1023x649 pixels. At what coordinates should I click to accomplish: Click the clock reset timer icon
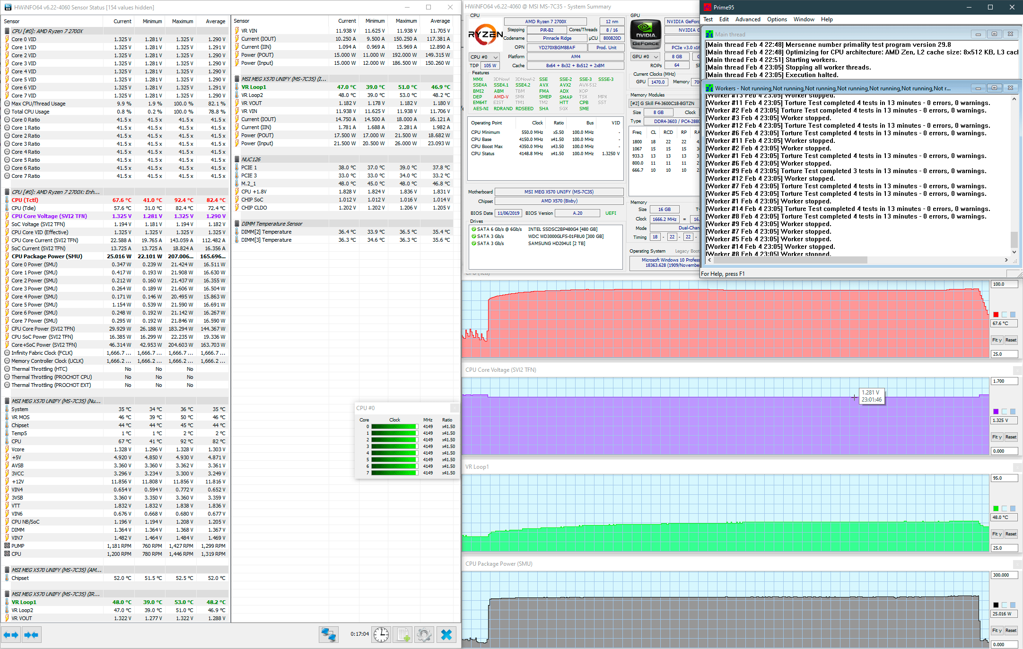click(381, 634)
